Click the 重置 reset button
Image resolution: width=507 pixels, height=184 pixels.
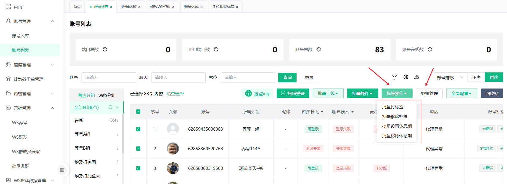(309, 77)
